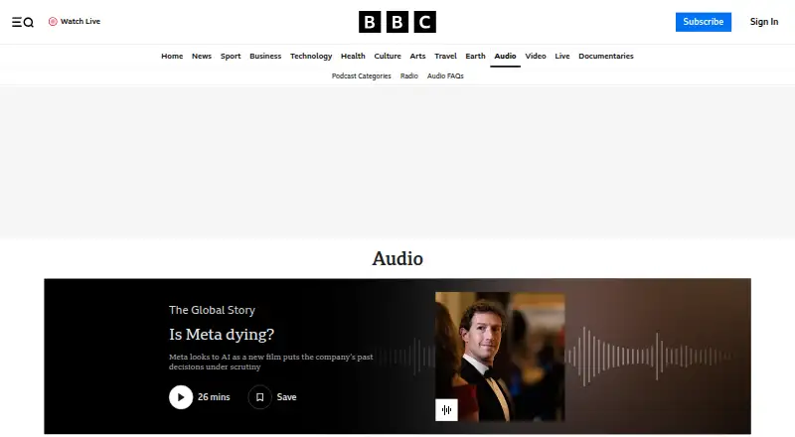The width and height of the screenshot is (795, 437).
Task: Click the Subscribe button
Action: pyautogui.click(x=704, y=22)
